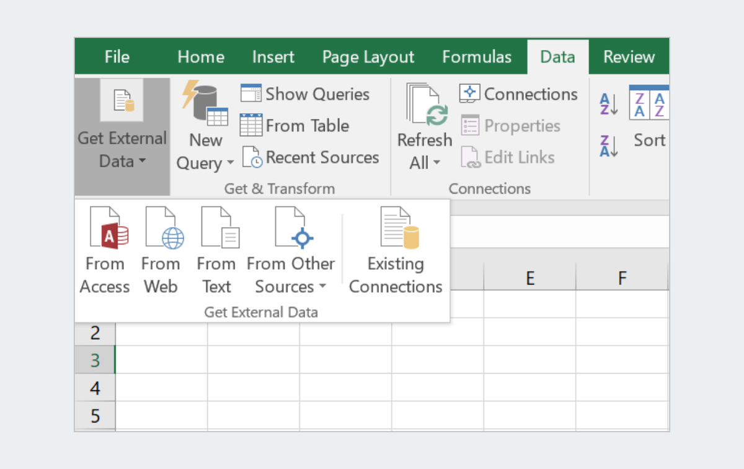Click the cell in column F, row 4
The width and height of the screenshot is (744, 469).
tap(622, 387)
